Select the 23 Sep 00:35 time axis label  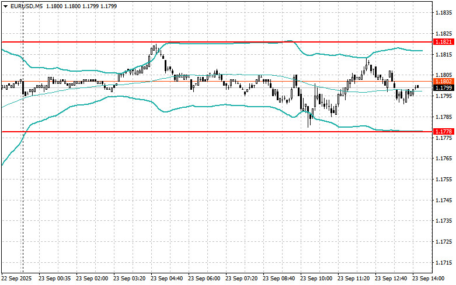click(x=55, y=279)
